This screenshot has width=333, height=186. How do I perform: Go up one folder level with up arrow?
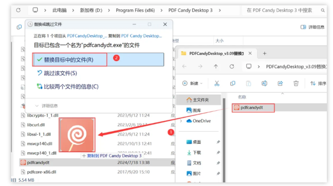tap(216, 66)
